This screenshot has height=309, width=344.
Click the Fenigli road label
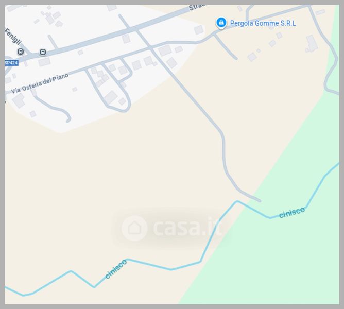pos(13,37)
